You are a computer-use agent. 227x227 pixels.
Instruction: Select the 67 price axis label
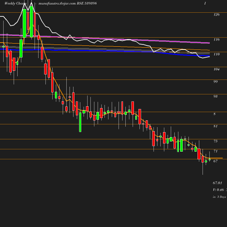point(216,161)
